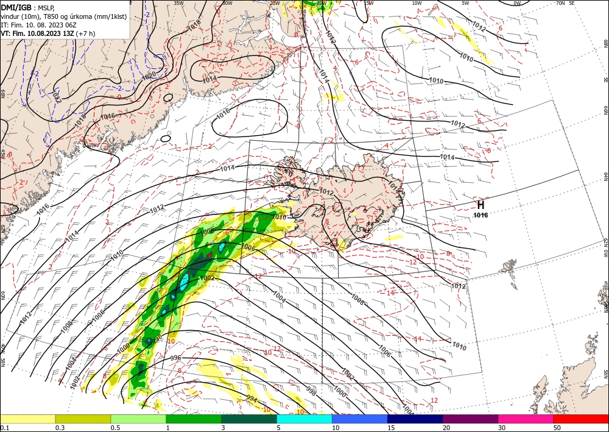Click the 35W longitude label
Image resolution: width=609 pixels, height=432 pixels.
point(178,3)
